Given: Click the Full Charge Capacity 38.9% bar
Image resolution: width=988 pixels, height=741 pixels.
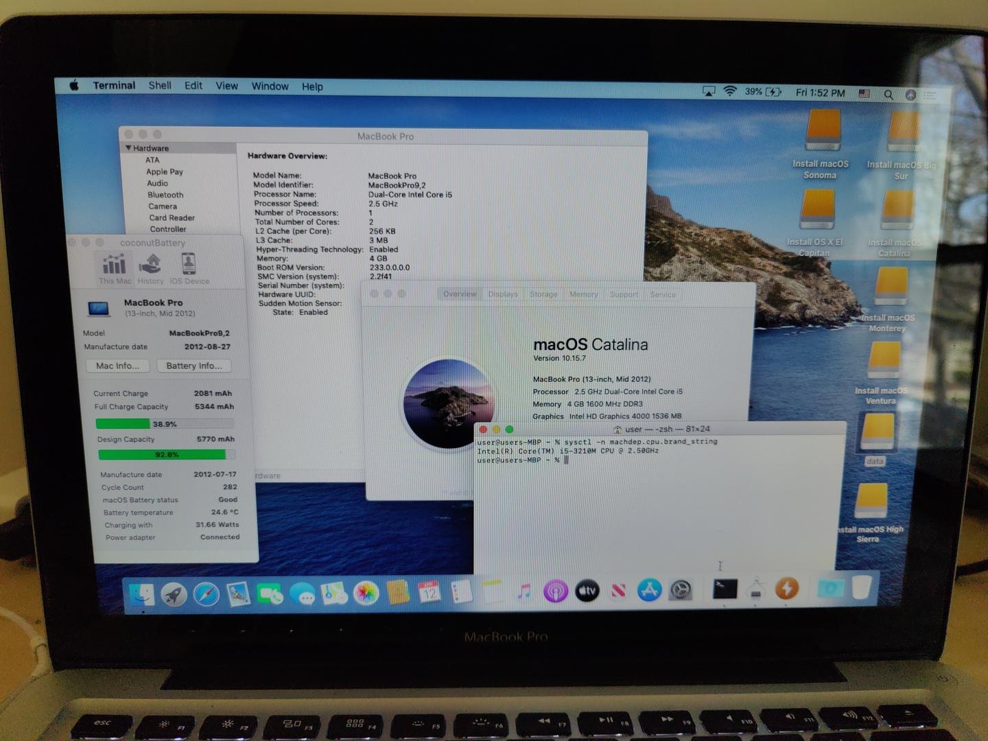Looking at the screenshot, I should [x=165, y=424].
